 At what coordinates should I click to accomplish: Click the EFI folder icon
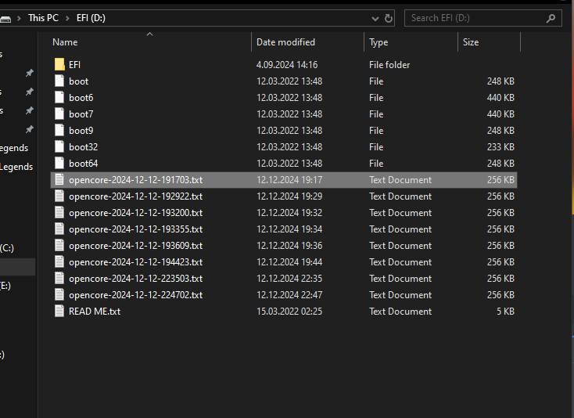pyautogui.click(x=59, y=65)
